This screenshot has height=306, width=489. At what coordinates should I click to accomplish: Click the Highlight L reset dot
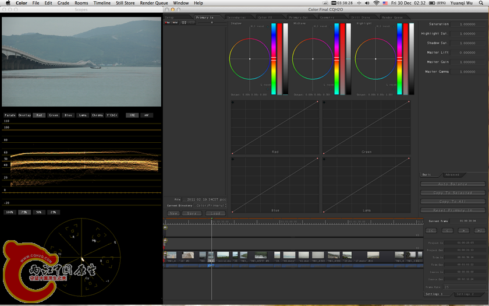pos(393,89)
